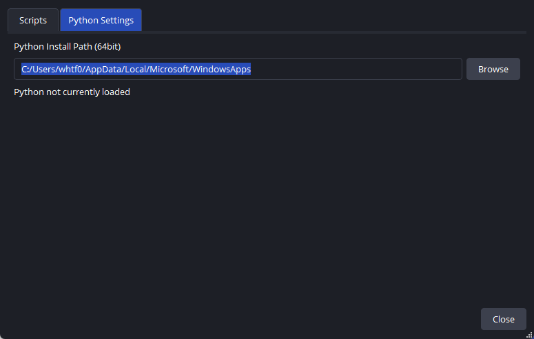Click the 'C:' drive letter in the path

[25, 69]
